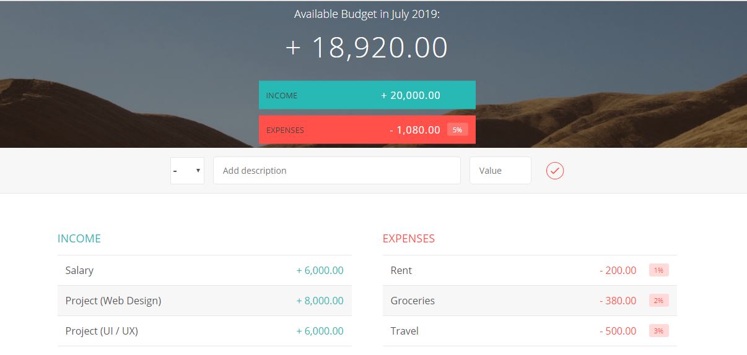The height and width of the screenshot is (355, 747).
Task: Open the plus/minus type dropdown
Action: tap(187, 171)
